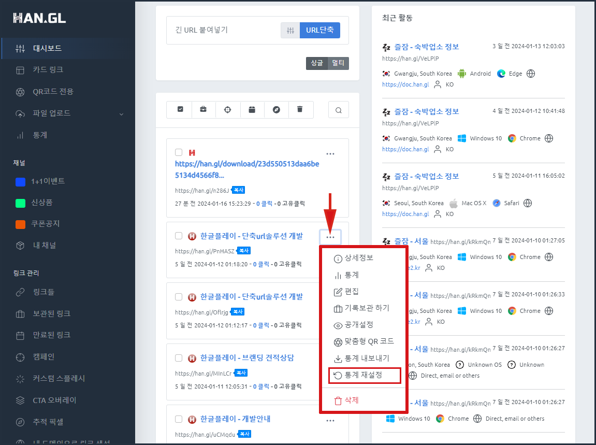Copy the han.gl/PnHASZ short link
Screen dimensions: 596x445
coord(244,251)
